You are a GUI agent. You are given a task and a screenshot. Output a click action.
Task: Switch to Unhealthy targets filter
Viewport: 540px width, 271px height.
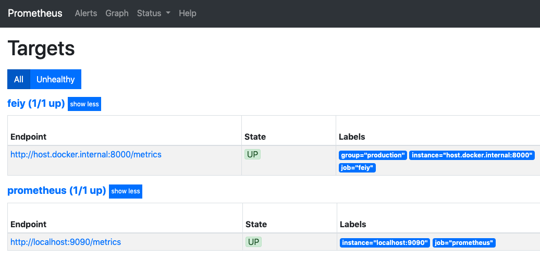pos(55,79)
